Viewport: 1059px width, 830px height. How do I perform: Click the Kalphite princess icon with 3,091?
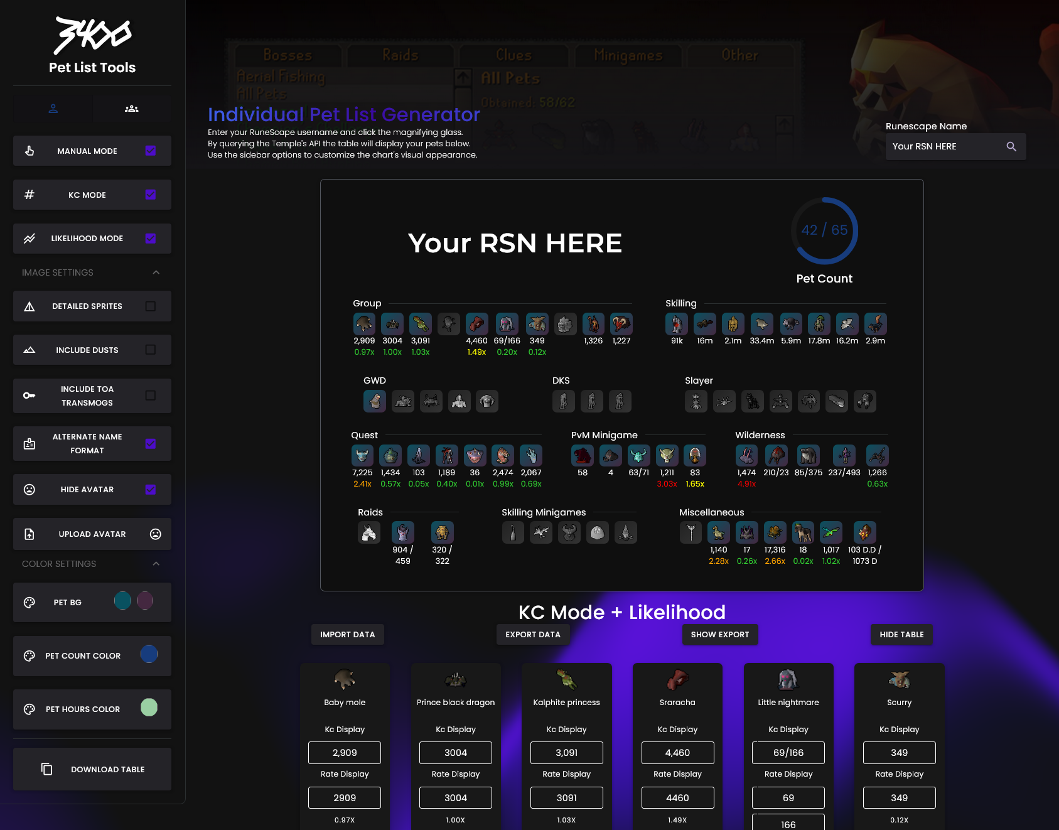click(x=421, y=324)
